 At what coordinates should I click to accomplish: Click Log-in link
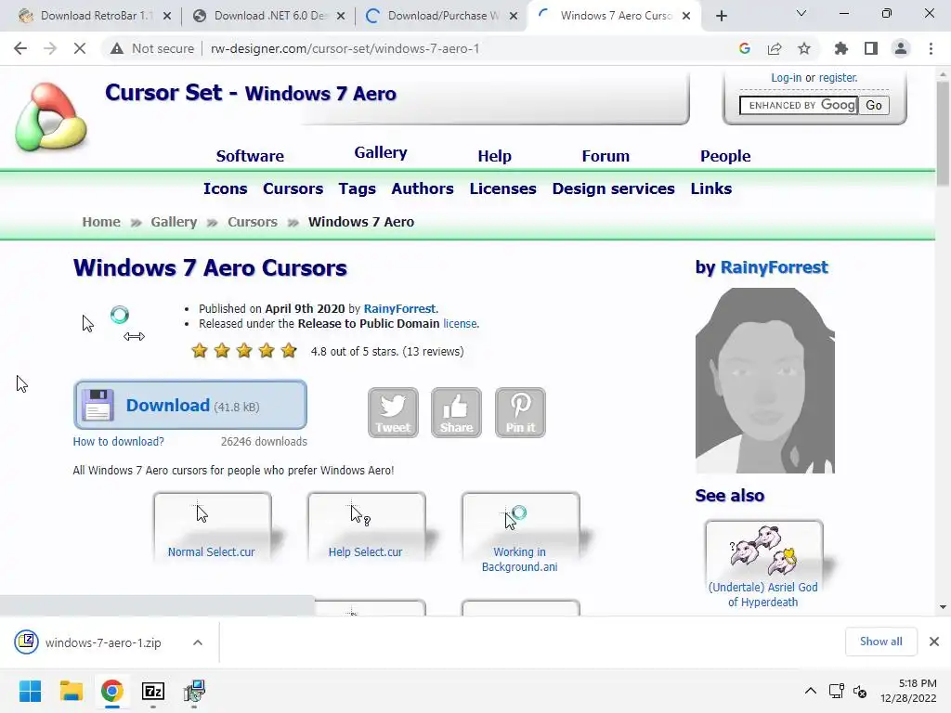[786, 78]
